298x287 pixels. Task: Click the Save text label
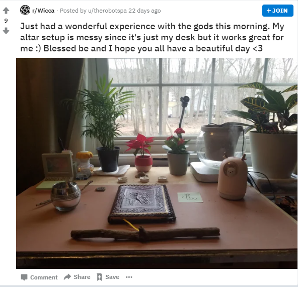[x=112, y=277]
